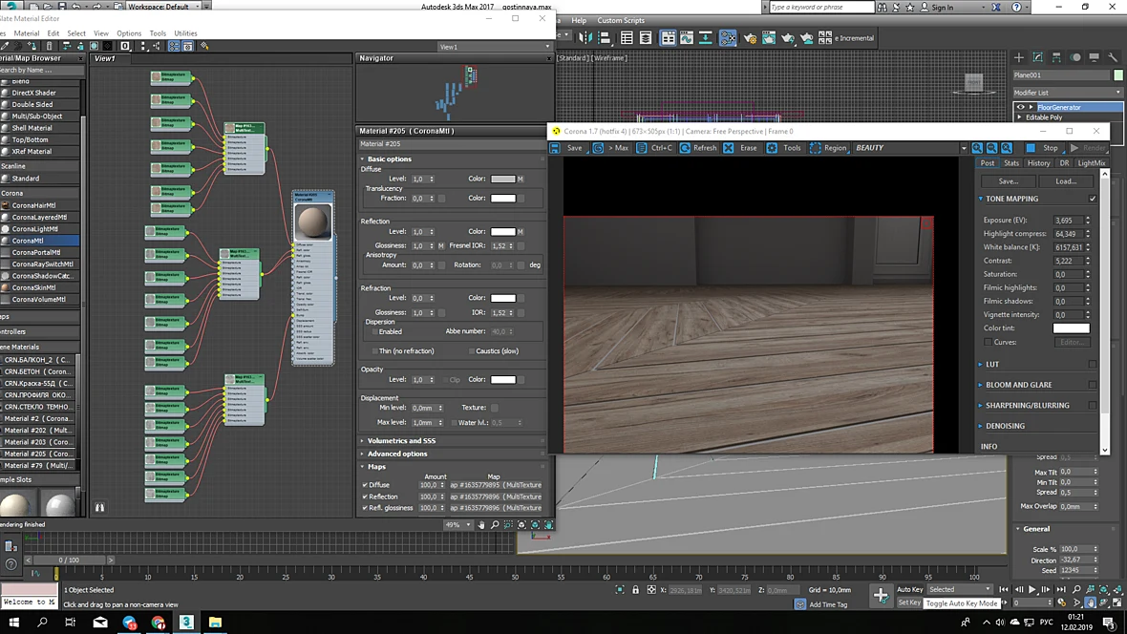Zoom out on the Corona render
1127x634 pixels.
(992, 148)
